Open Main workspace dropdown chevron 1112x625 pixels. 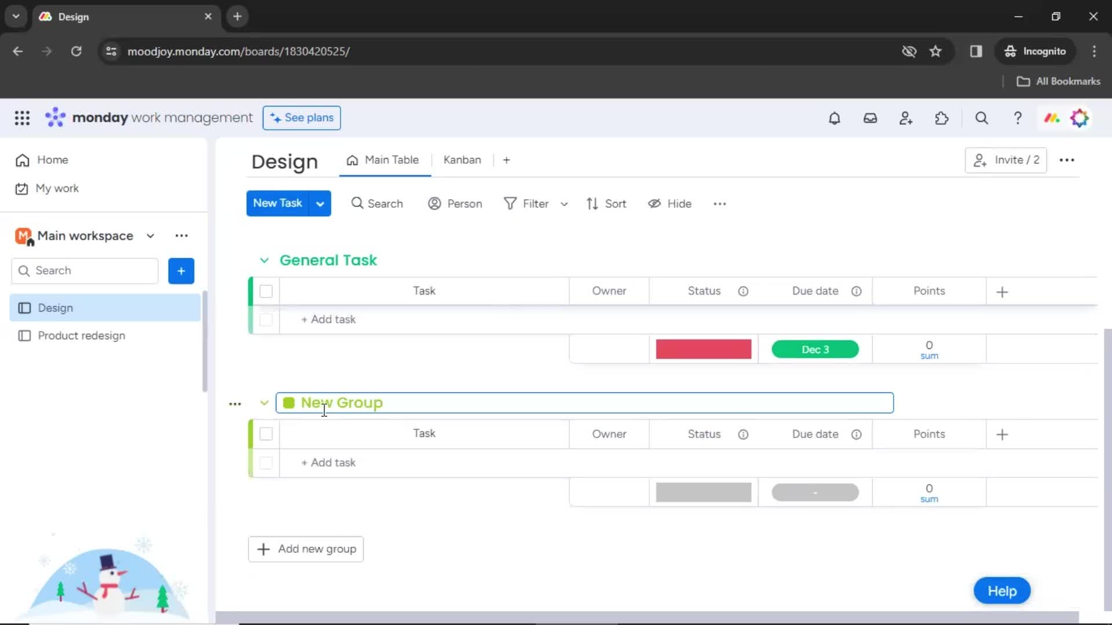coord(151,236)
